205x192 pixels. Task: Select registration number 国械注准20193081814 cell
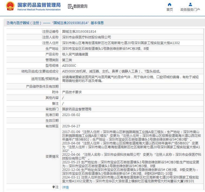coord(79,31)
